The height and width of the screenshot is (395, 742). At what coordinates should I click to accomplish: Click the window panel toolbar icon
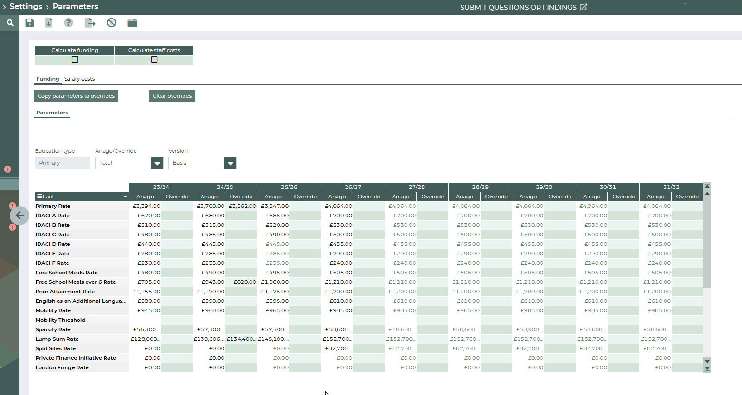(132, 23)
